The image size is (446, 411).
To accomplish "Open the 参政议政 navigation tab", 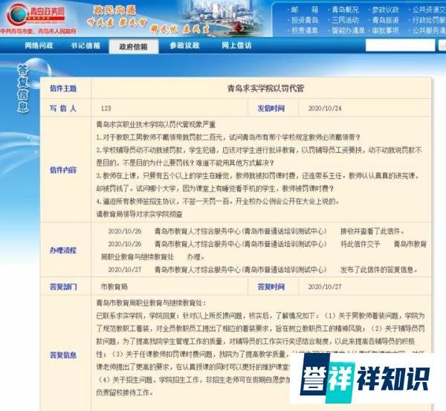I will click(x=184, y=45).
